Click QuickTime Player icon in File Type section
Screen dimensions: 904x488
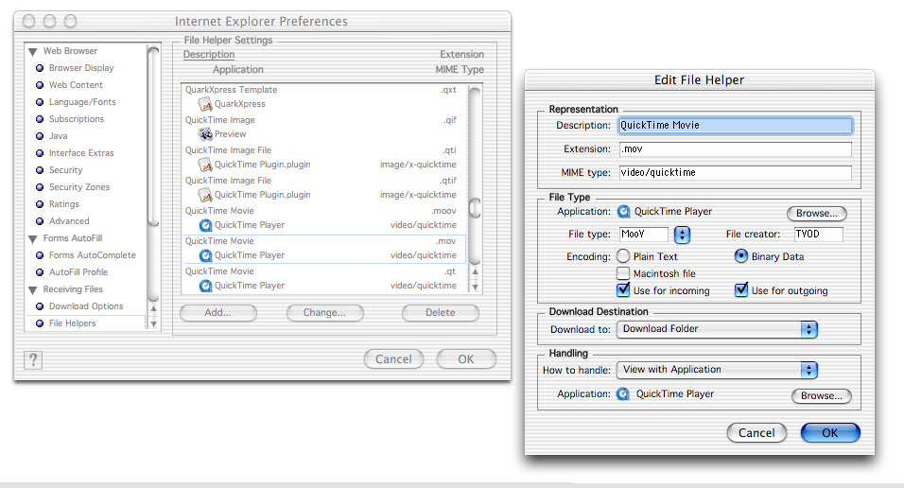pyautogui.click(x=623, y=212)
